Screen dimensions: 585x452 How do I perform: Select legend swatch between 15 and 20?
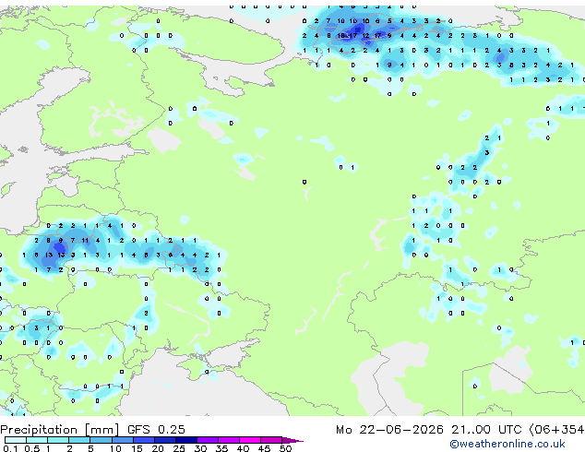tap(143, 440)
